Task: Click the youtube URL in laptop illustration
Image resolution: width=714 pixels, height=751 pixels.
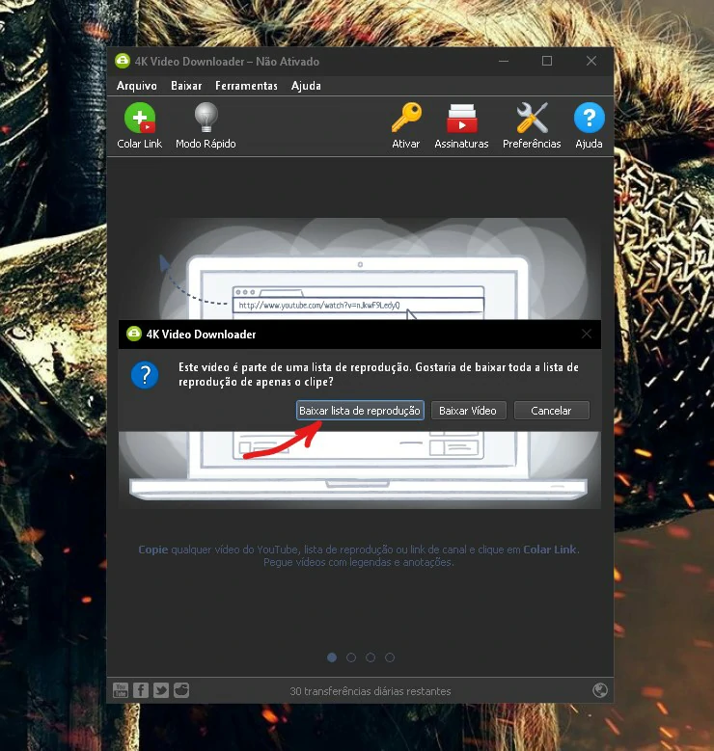Action: click(319, 305)
